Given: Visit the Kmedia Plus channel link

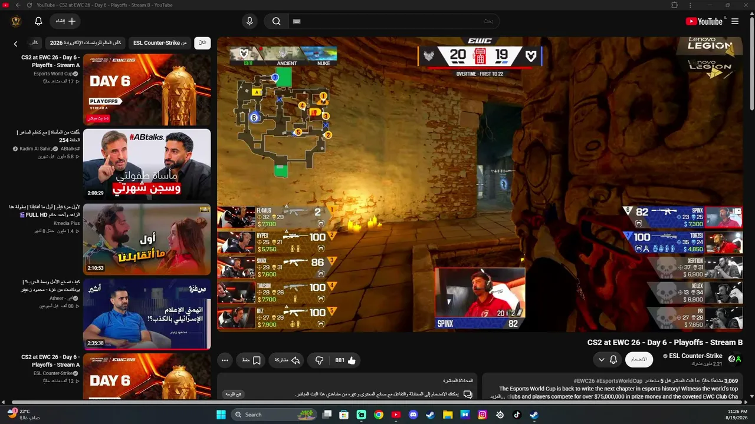Looking at the screenshot, I should (66, 223).
